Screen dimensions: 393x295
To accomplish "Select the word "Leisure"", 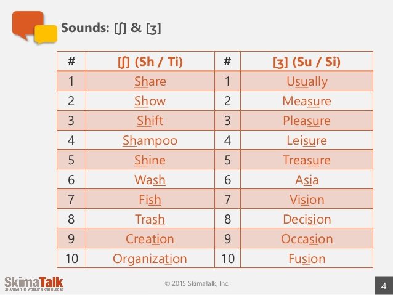I will pyautogui.click(x=307, y=140).
